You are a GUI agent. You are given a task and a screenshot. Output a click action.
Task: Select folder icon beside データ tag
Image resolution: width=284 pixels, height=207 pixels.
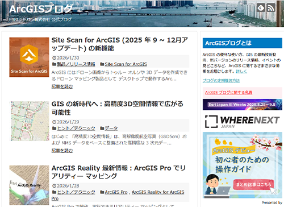[x=102, y=129]
